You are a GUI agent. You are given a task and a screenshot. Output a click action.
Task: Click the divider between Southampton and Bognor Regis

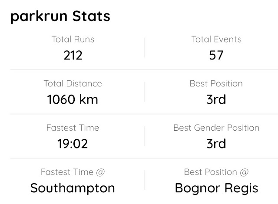[145, 180]
